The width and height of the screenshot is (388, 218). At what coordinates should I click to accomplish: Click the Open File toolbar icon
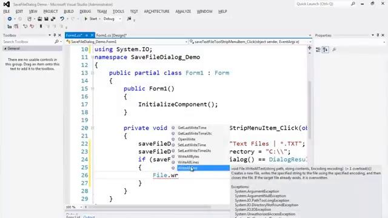click(x=39, y=19)
